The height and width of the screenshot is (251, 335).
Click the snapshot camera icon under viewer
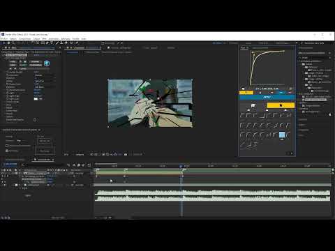coord(126,154)
